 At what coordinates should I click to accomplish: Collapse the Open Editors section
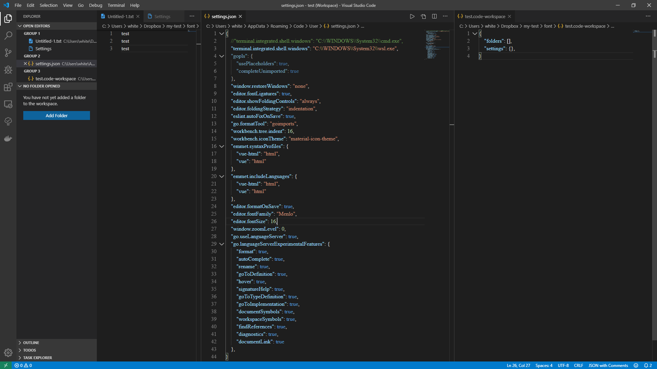click(20, 26)
